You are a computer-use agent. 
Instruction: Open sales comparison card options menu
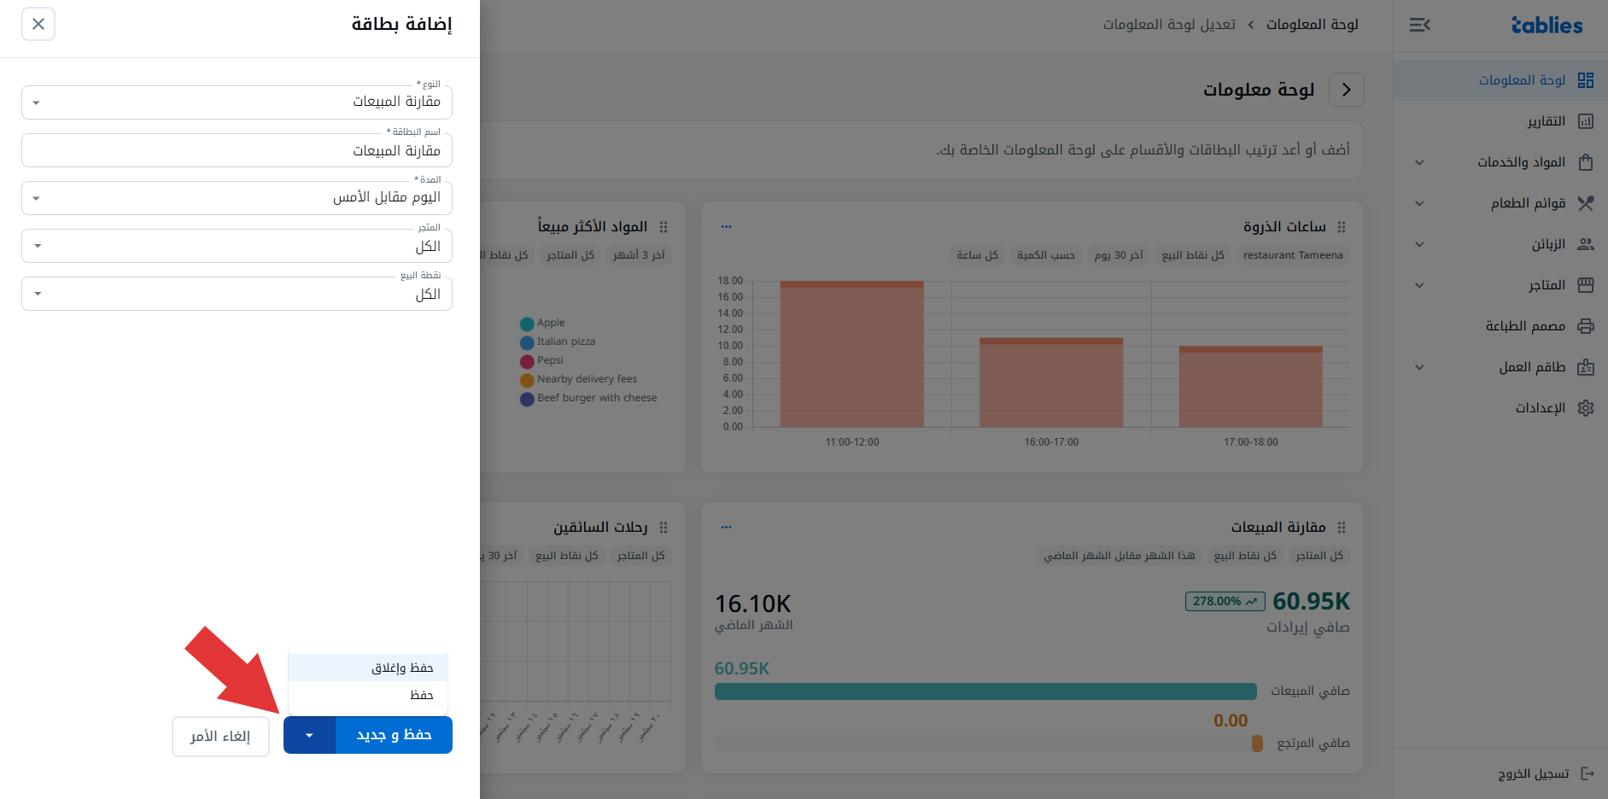click(726, 528)
